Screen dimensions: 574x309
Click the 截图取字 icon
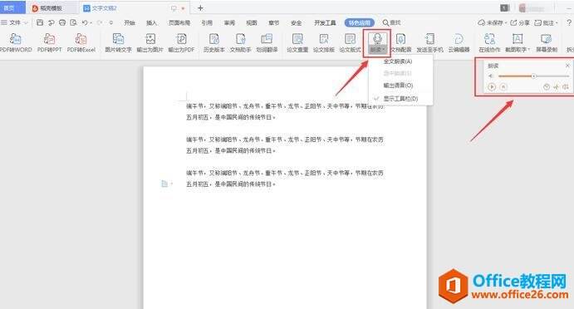point(517,39)
